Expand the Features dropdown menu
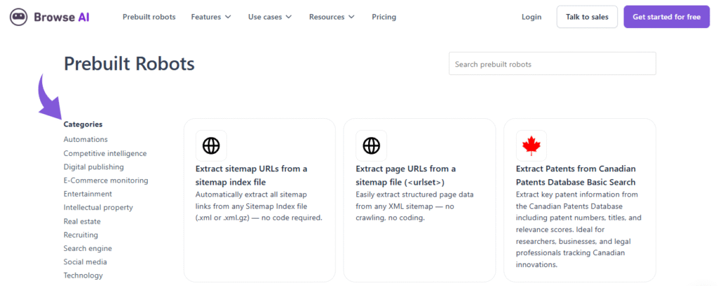The height and width of the screenshot is (286, 718). (x=211, y=17)
